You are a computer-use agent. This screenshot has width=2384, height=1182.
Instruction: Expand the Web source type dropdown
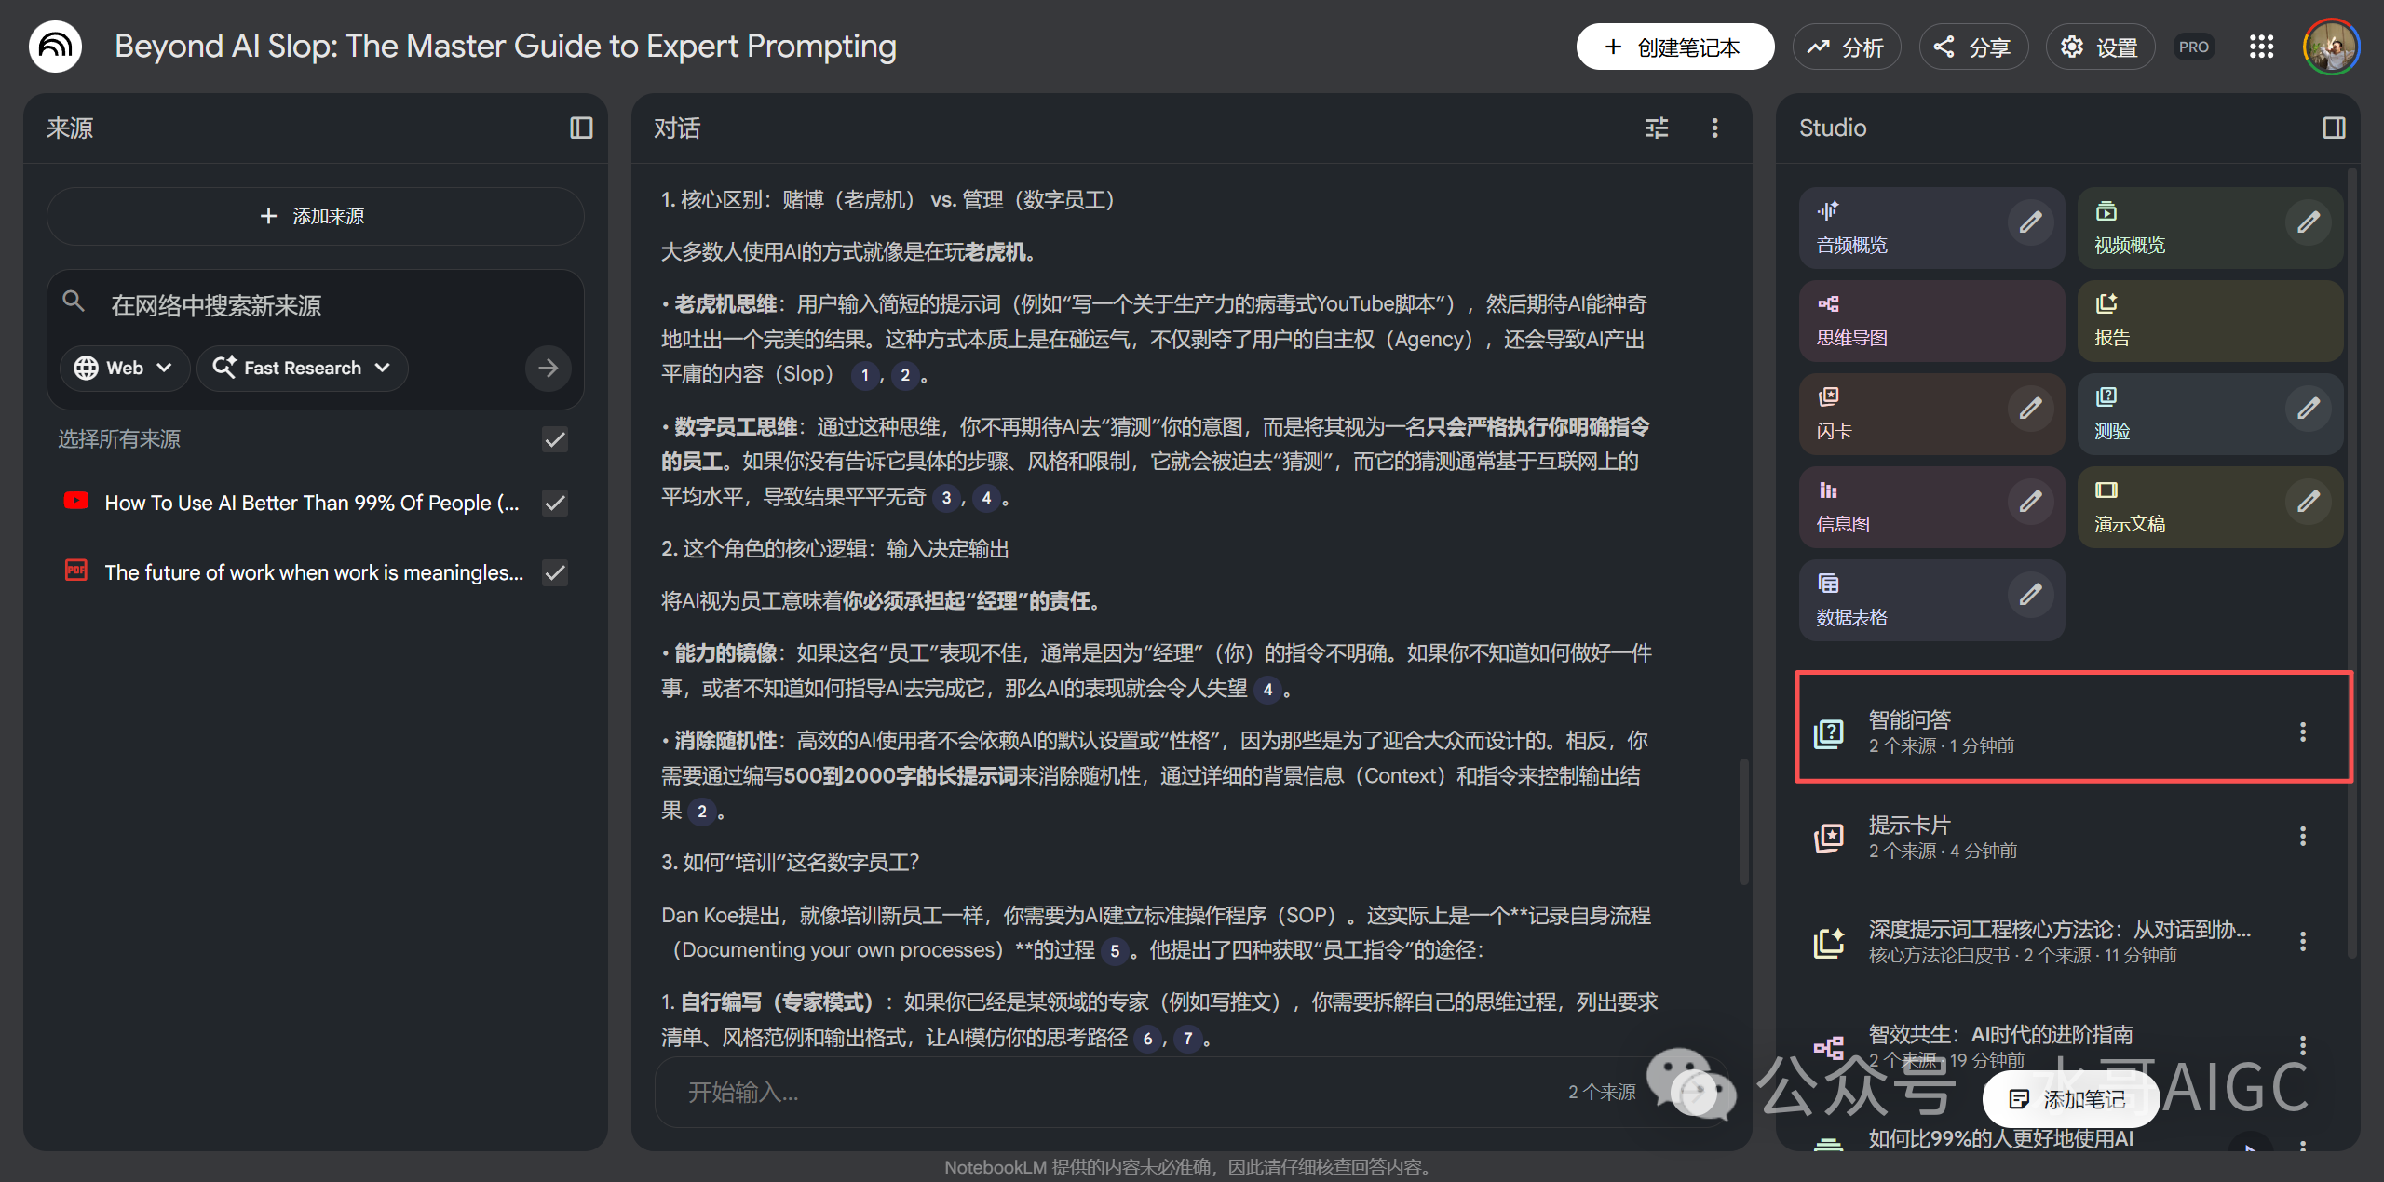[x=125, y=368]
